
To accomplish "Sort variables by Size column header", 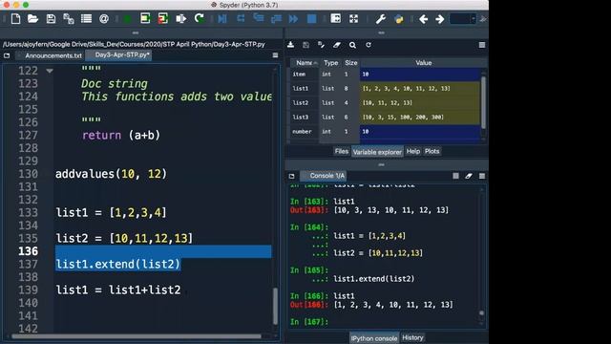I will 350,63.
